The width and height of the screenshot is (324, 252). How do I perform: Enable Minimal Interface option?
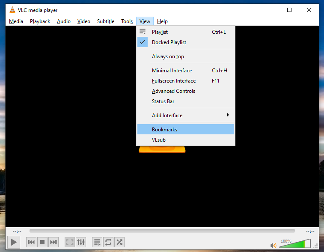pos(186,71)
